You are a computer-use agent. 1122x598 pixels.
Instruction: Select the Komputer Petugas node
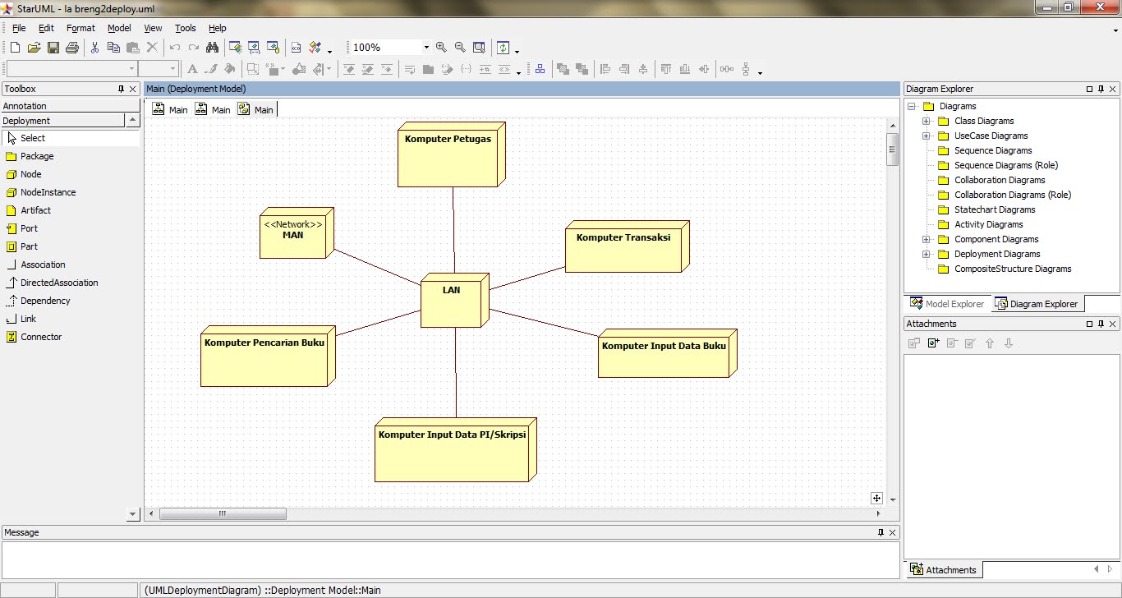pos(451,154)
